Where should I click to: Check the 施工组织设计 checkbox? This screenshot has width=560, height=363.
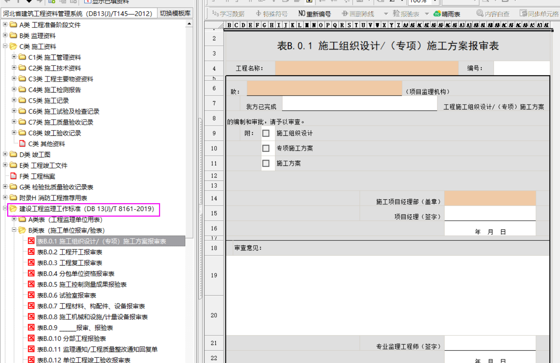(x=266, y=133)
